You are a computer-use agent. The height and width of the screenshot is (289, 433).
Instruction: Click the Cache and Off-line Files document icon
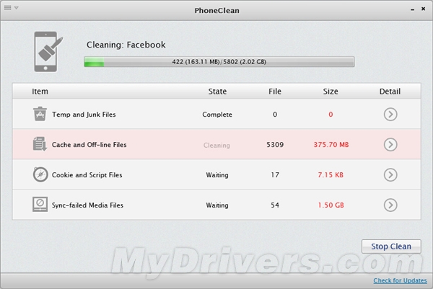[40, 144]
